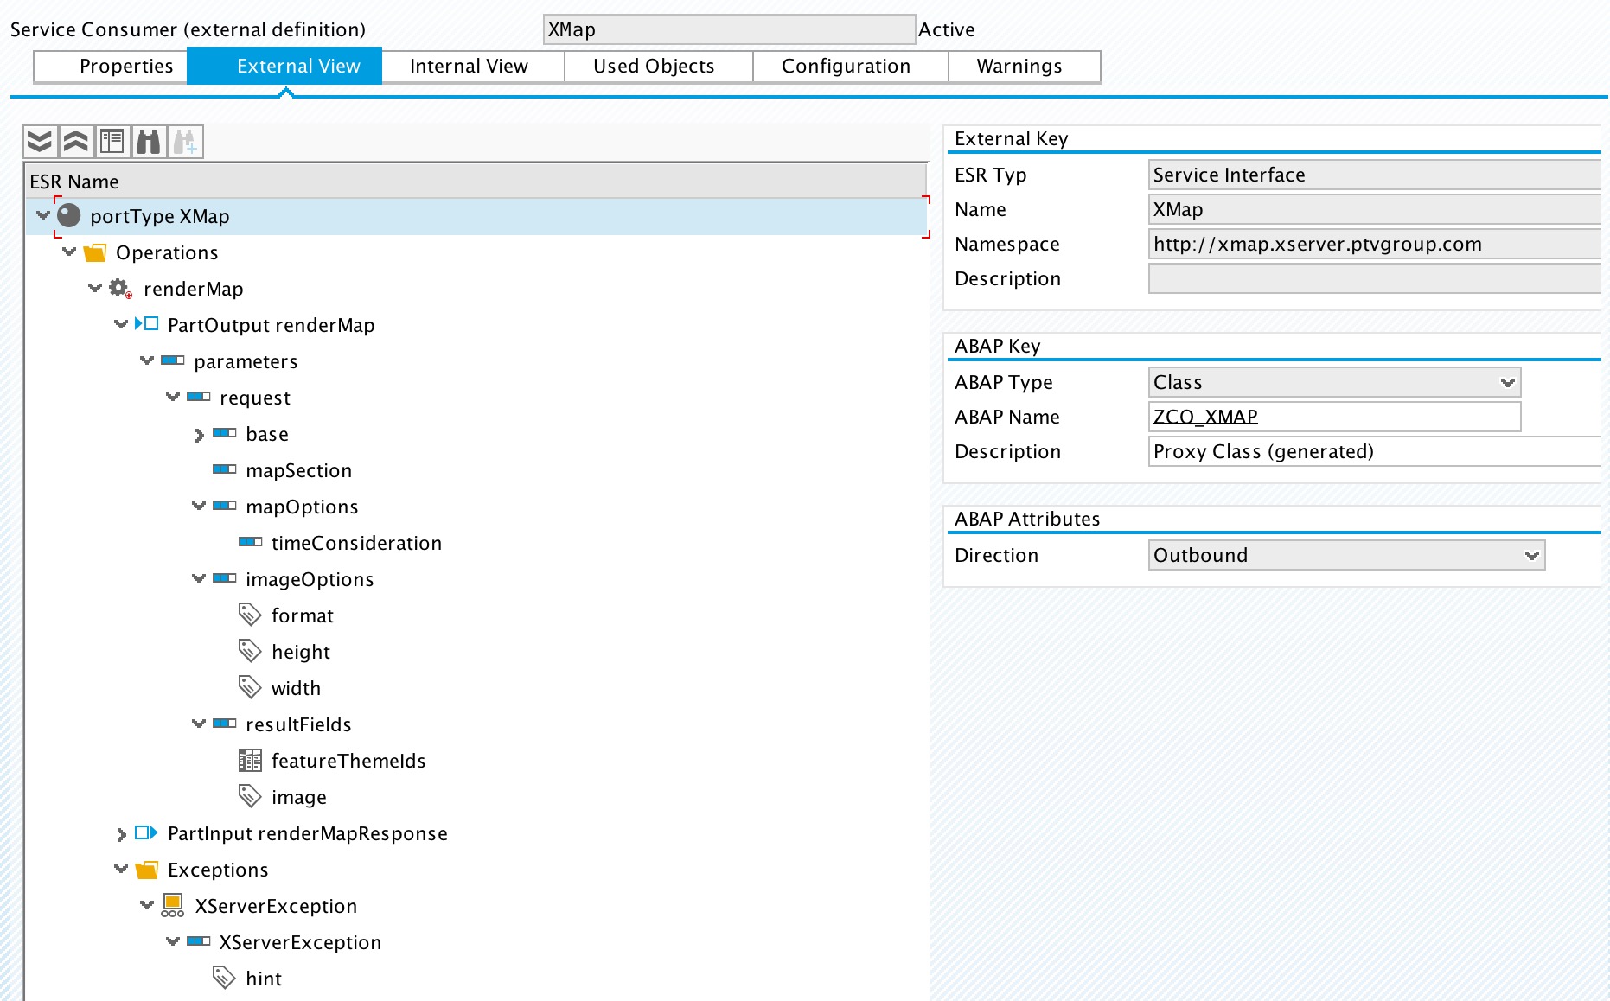Click the renderMap operation gear icon
Image resolution: width=1610 pixels, height=1001 pixels.
pyautogui.click(x=119, y=289)
